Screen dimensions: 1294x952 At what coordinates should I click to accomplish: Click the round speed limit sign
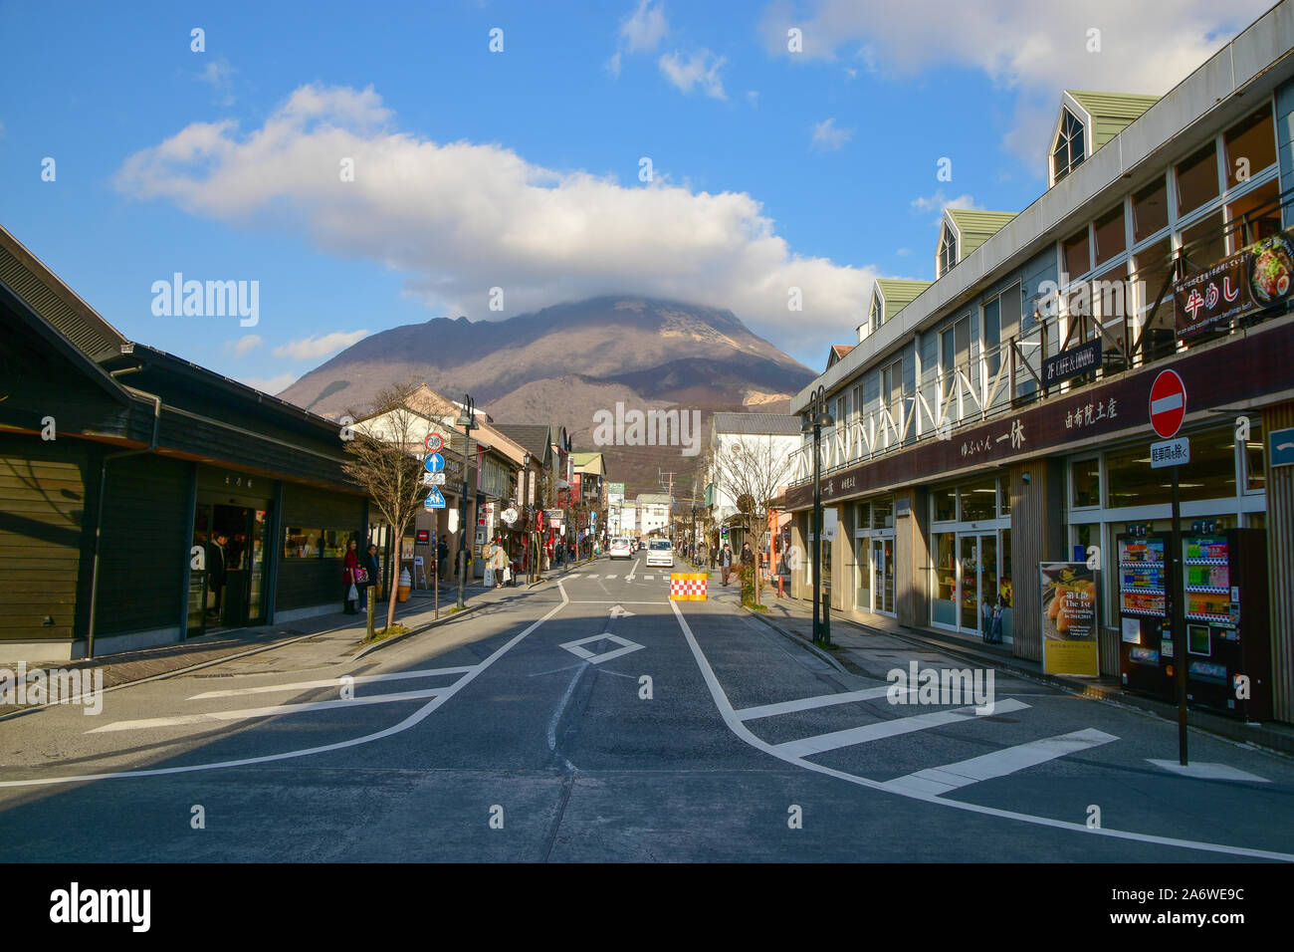point(433,441)
